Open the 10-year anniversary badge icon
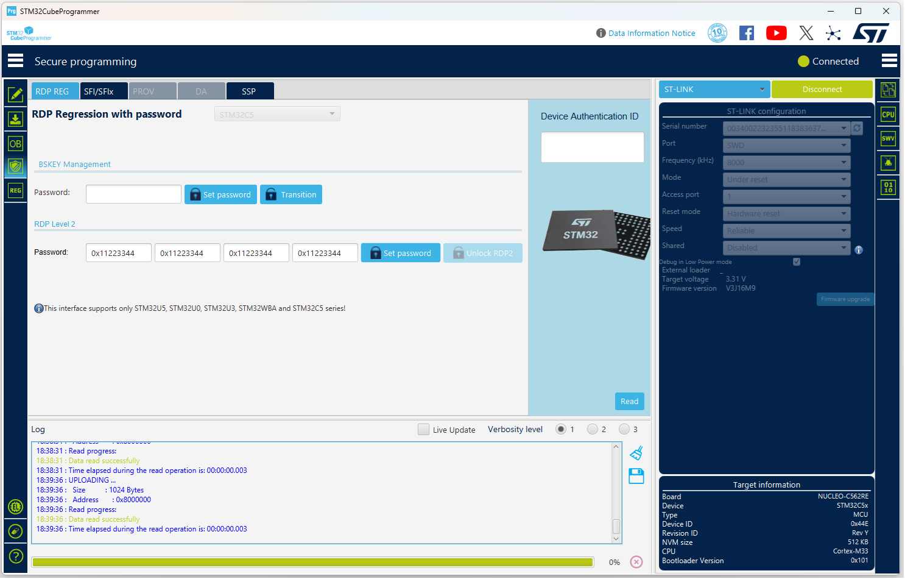 coord(717,33)
